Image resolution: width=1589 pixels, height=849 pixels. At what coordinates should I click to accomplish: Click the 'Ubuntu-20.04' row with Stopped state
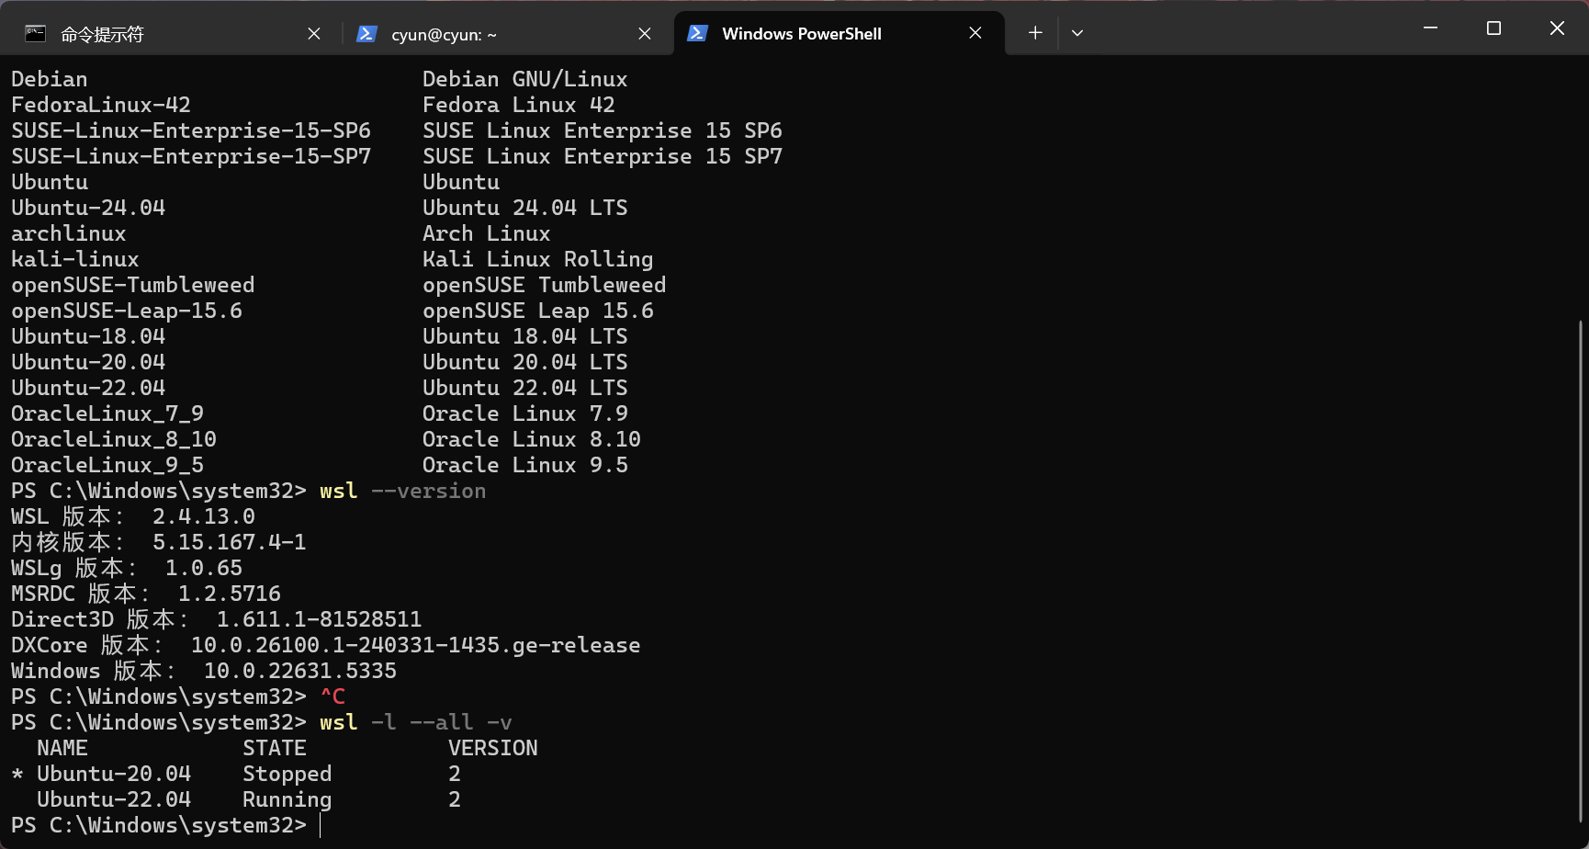[x=236, y=774]
